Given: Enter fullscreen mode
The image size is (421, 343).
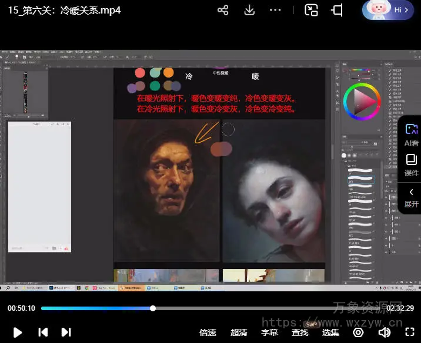Looking at the screenshot, I should [409, 332].
